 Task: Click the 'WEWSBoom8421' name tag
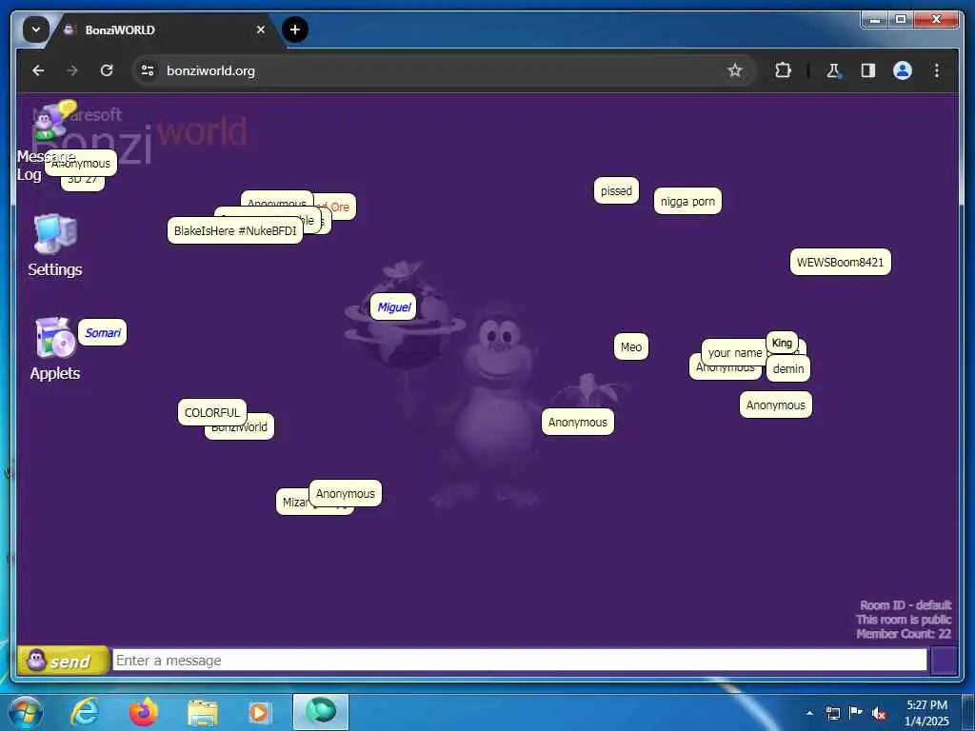coord(840,262)
